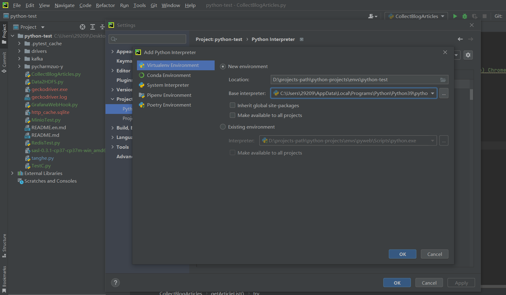Screen dimensions: 506x295
Task: Stop execution with the square icon
Action: tap(485, 16)
